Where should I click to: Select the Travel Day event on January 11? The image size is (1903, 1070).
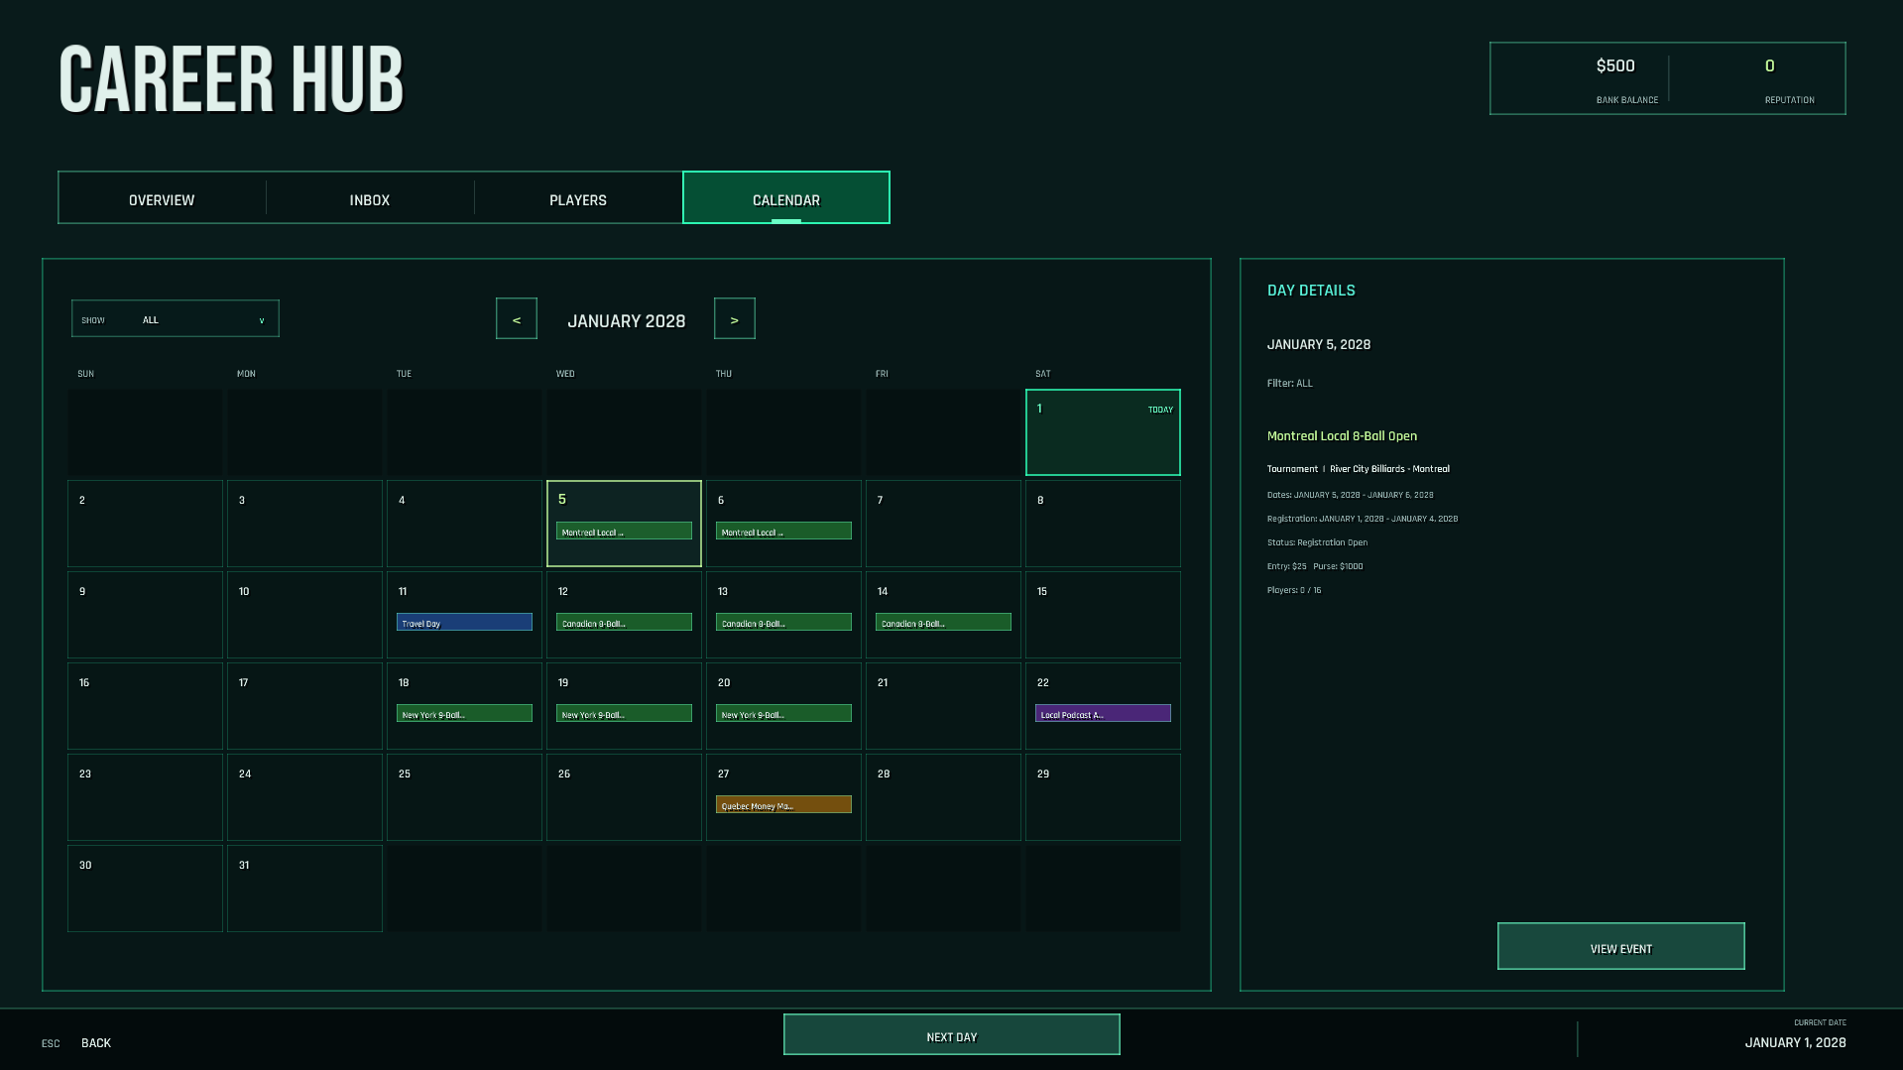(464, 623)
